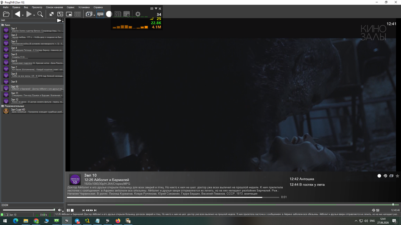Click the timeshift seek bar
401x225 pixels.
coord(233,205)
